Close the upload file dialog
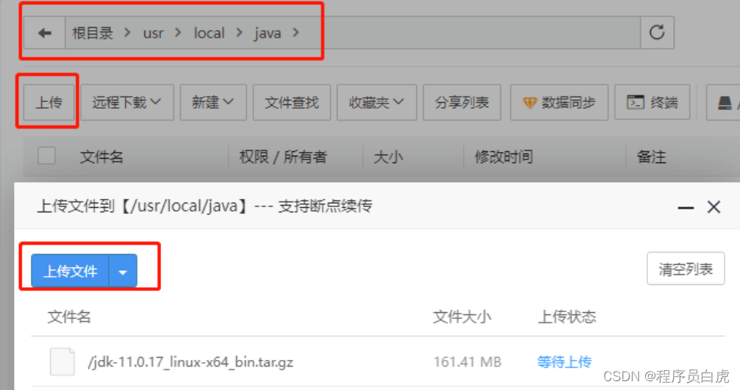 (x=714, y=207)
